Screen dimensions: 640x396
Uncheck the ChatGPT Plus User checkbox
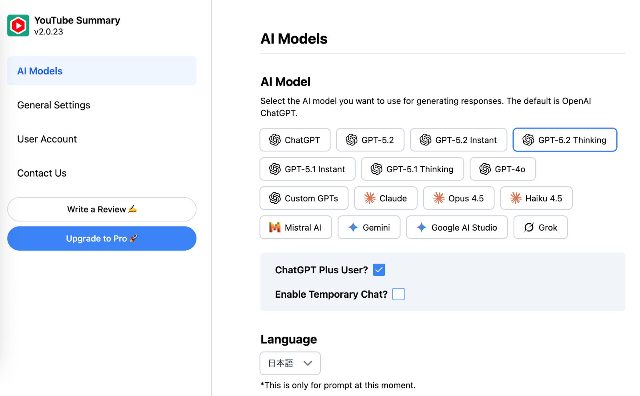[x=379, y=270]
